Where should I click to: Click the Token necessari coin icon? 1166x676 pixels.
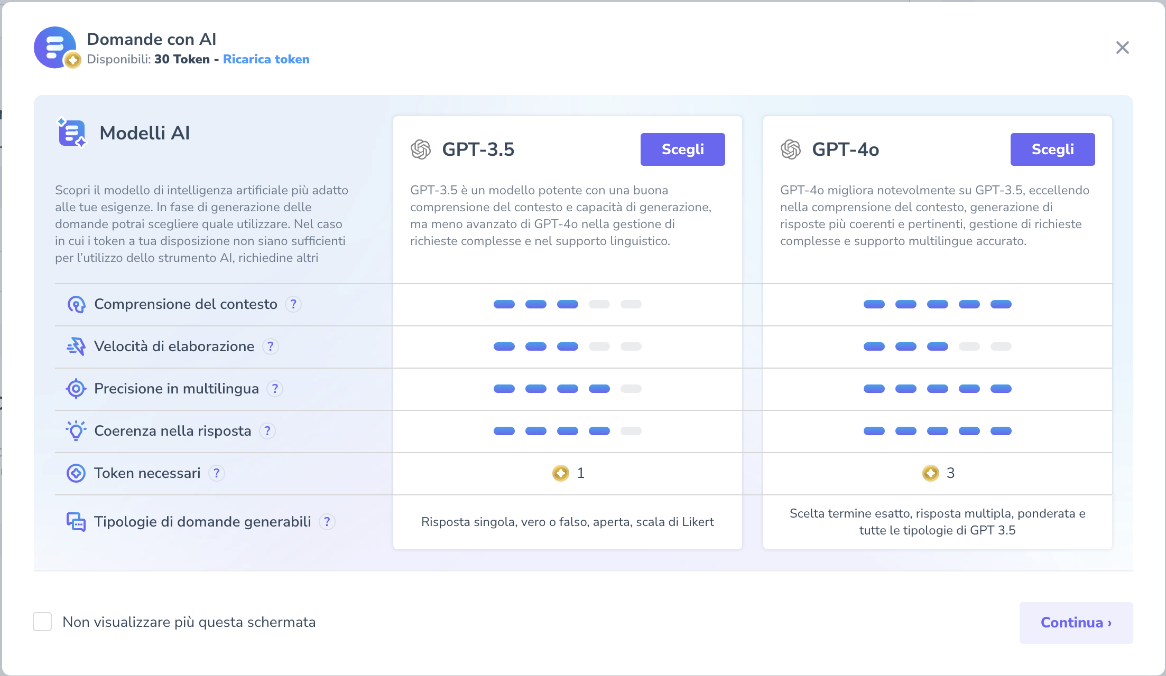pos(76,473)
